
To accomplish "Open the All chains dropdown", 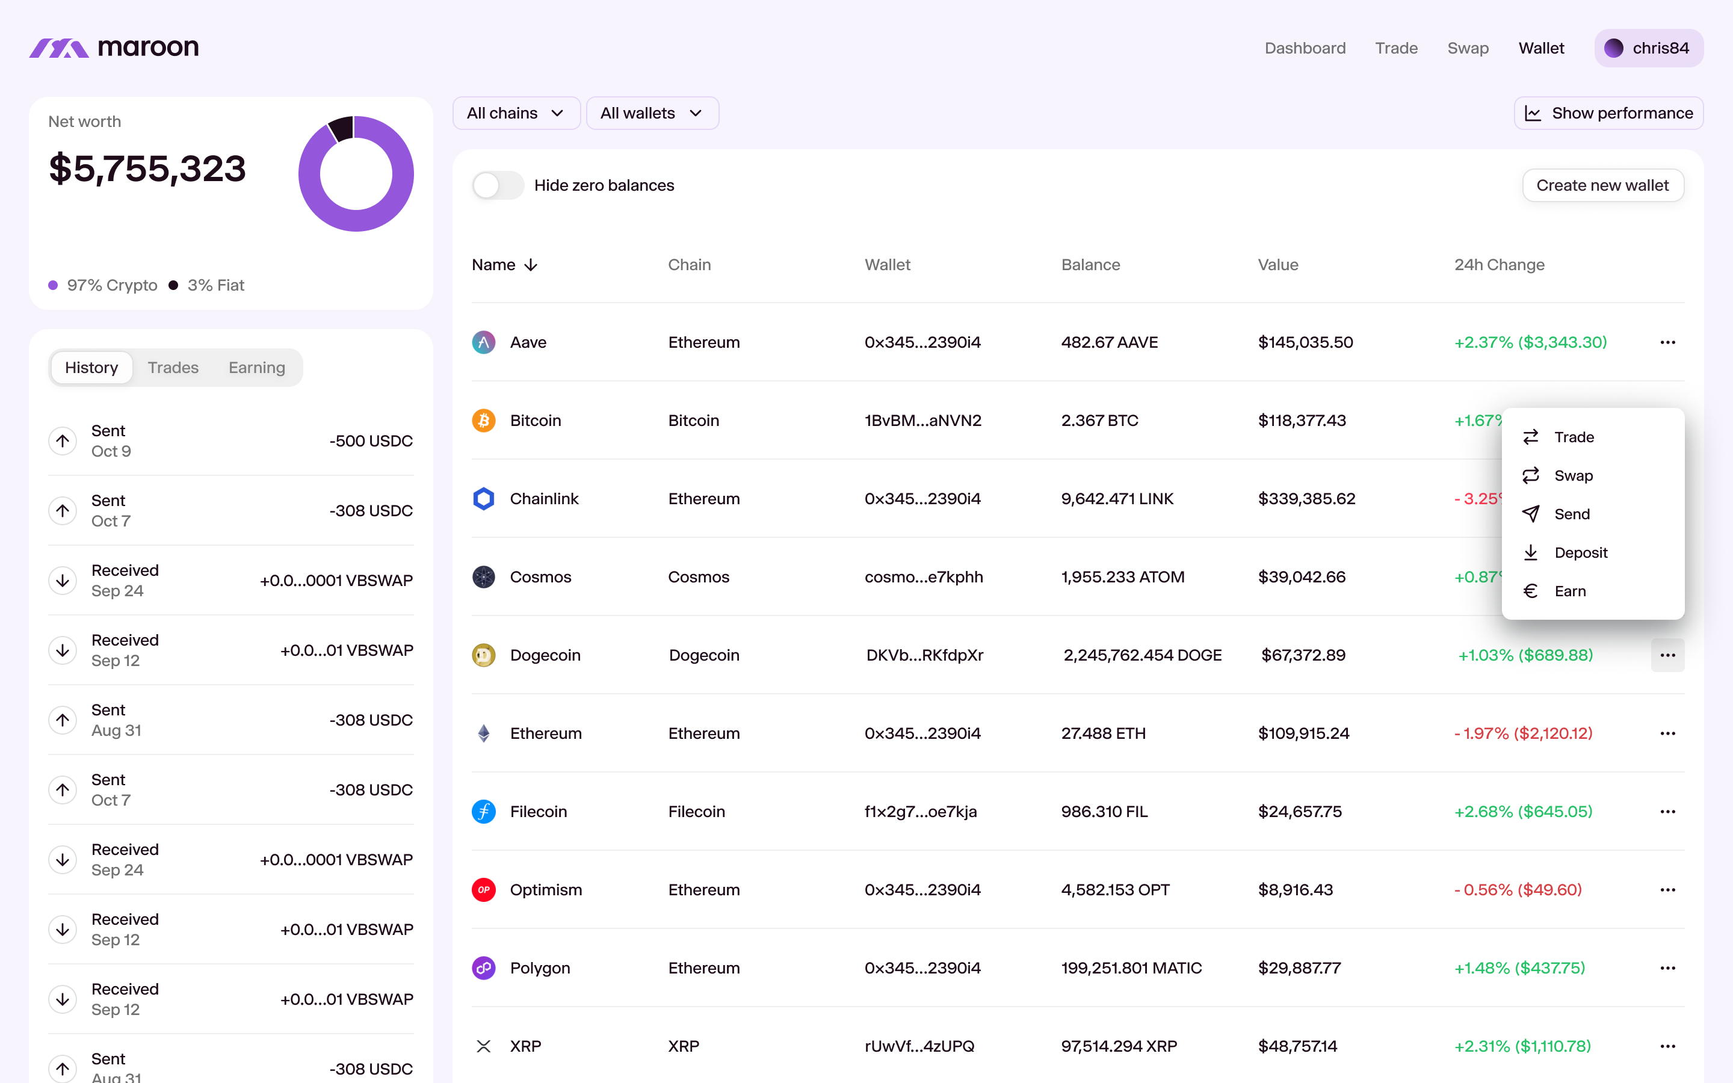I will click(x=516, y=113).
